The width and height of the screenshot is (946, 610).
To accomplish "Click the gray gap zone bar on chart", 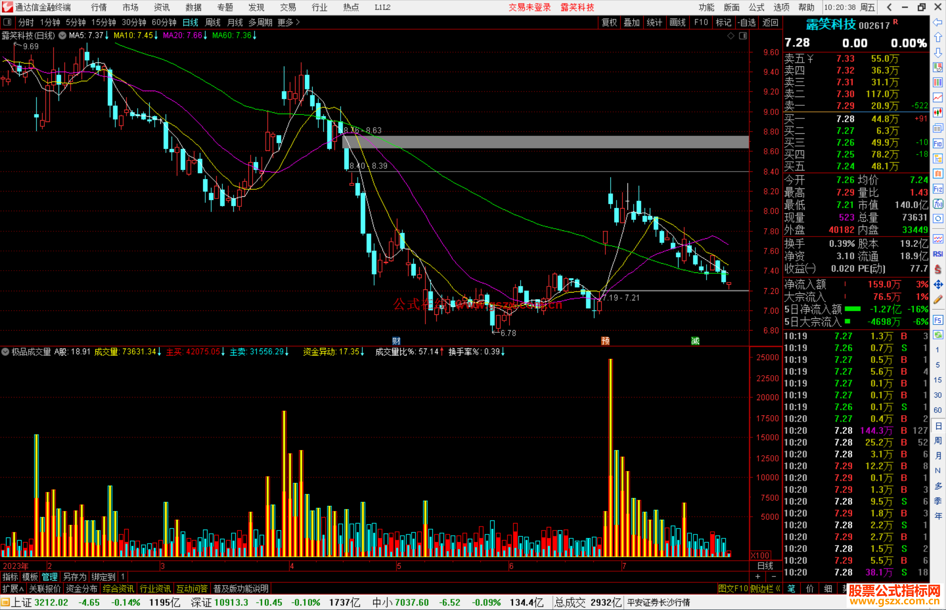I will point(545,142).
